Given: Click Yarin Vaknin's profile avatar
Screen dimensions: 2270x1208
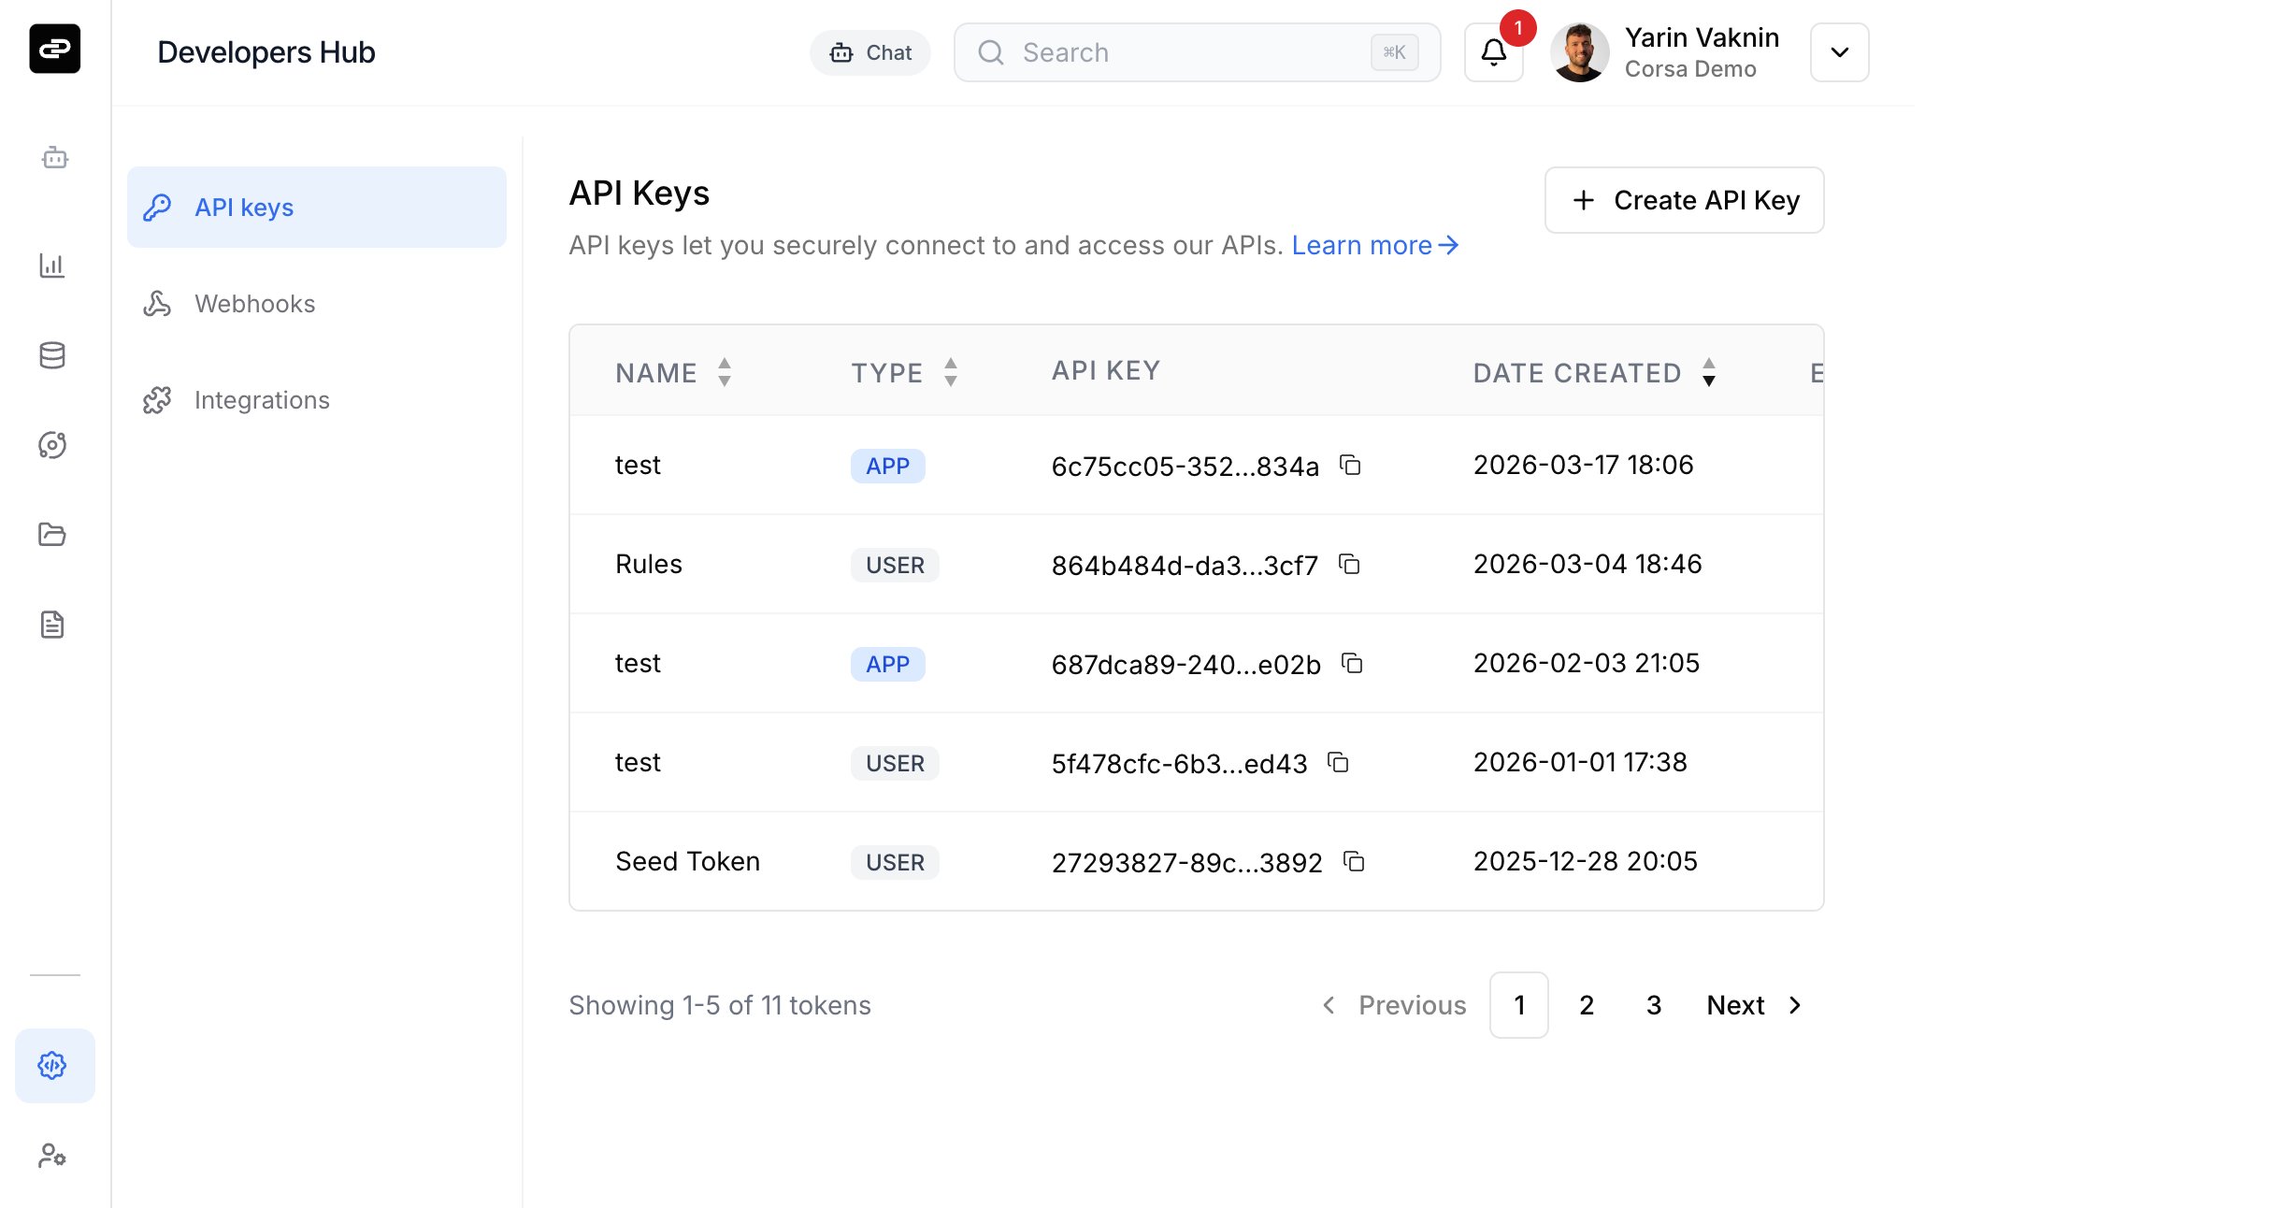Looking at the screenshot, I should coord(1579,52).
